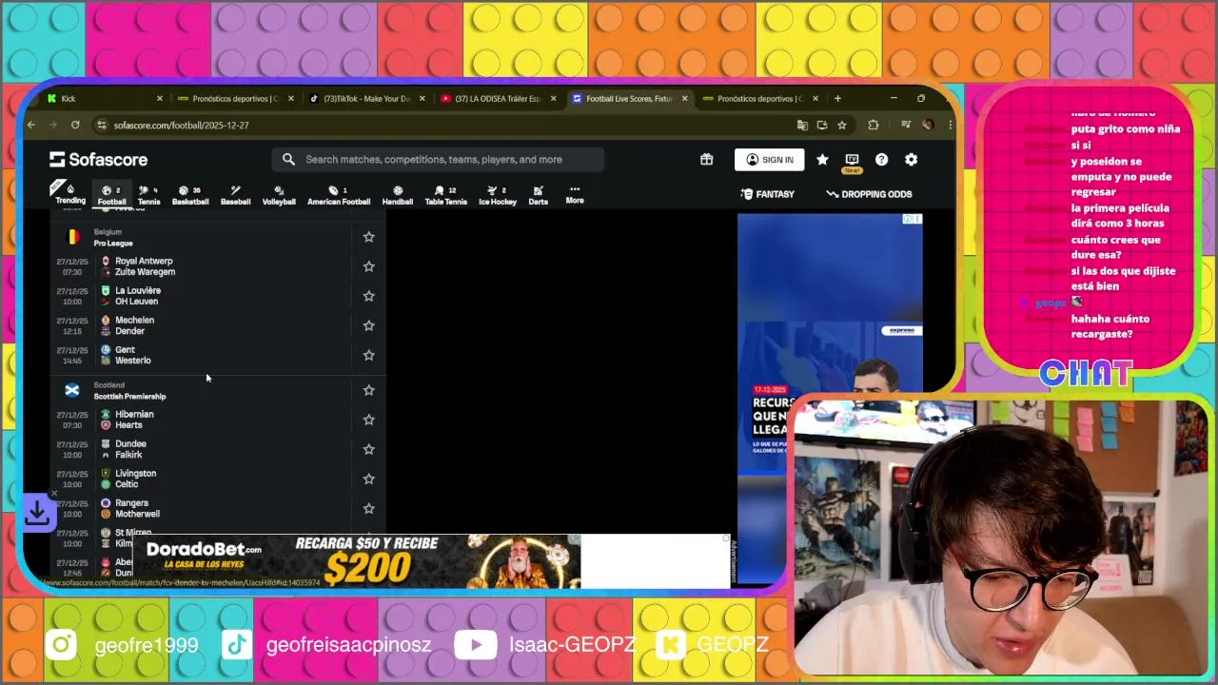Click the YouTube Isaac-GEOPZ icon
The height and width of the screenshot is (685, 1218).
(x=476, y=644)
